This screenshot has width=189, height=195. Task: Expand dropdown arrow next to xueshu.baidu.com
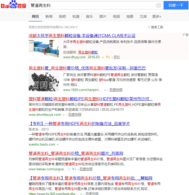click(x=58, y=145)
